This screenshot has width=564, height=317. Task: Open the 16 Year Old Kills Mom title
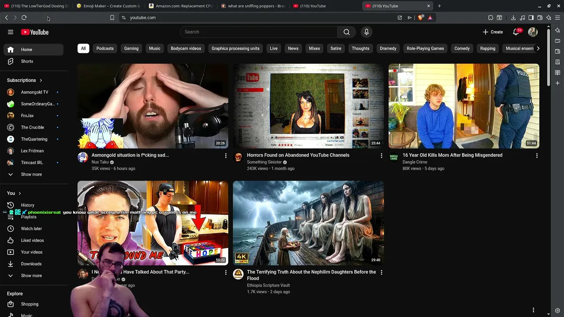coord(453,155)
